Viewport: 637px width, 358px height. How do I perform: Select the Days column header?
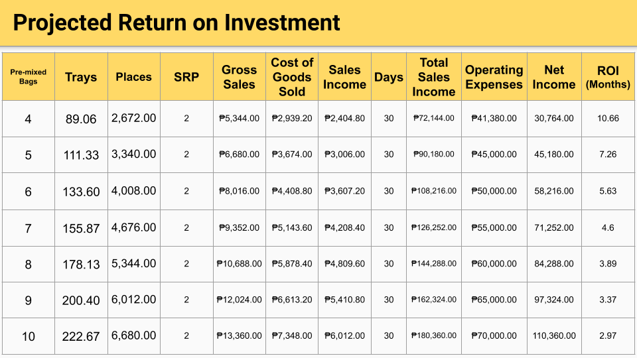(389, 77)
